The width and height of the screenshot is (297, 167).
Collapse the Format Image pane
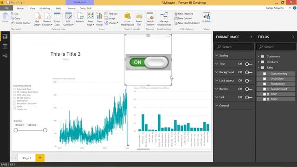pyautogui.click(x=251, y=37)
